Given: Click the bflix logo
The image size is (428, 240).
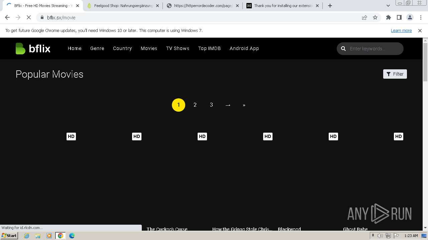Looking at the screenshot, I should [33, 49].
